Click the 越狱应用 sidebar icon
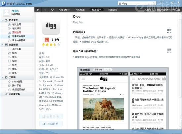182x134 pixels. 9,25
